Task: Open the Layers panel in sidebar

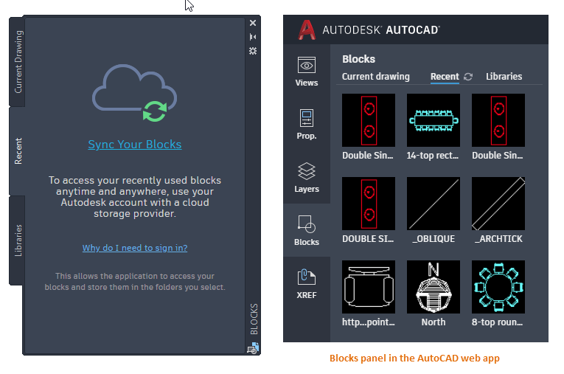Action: click(x=307, y=177)
